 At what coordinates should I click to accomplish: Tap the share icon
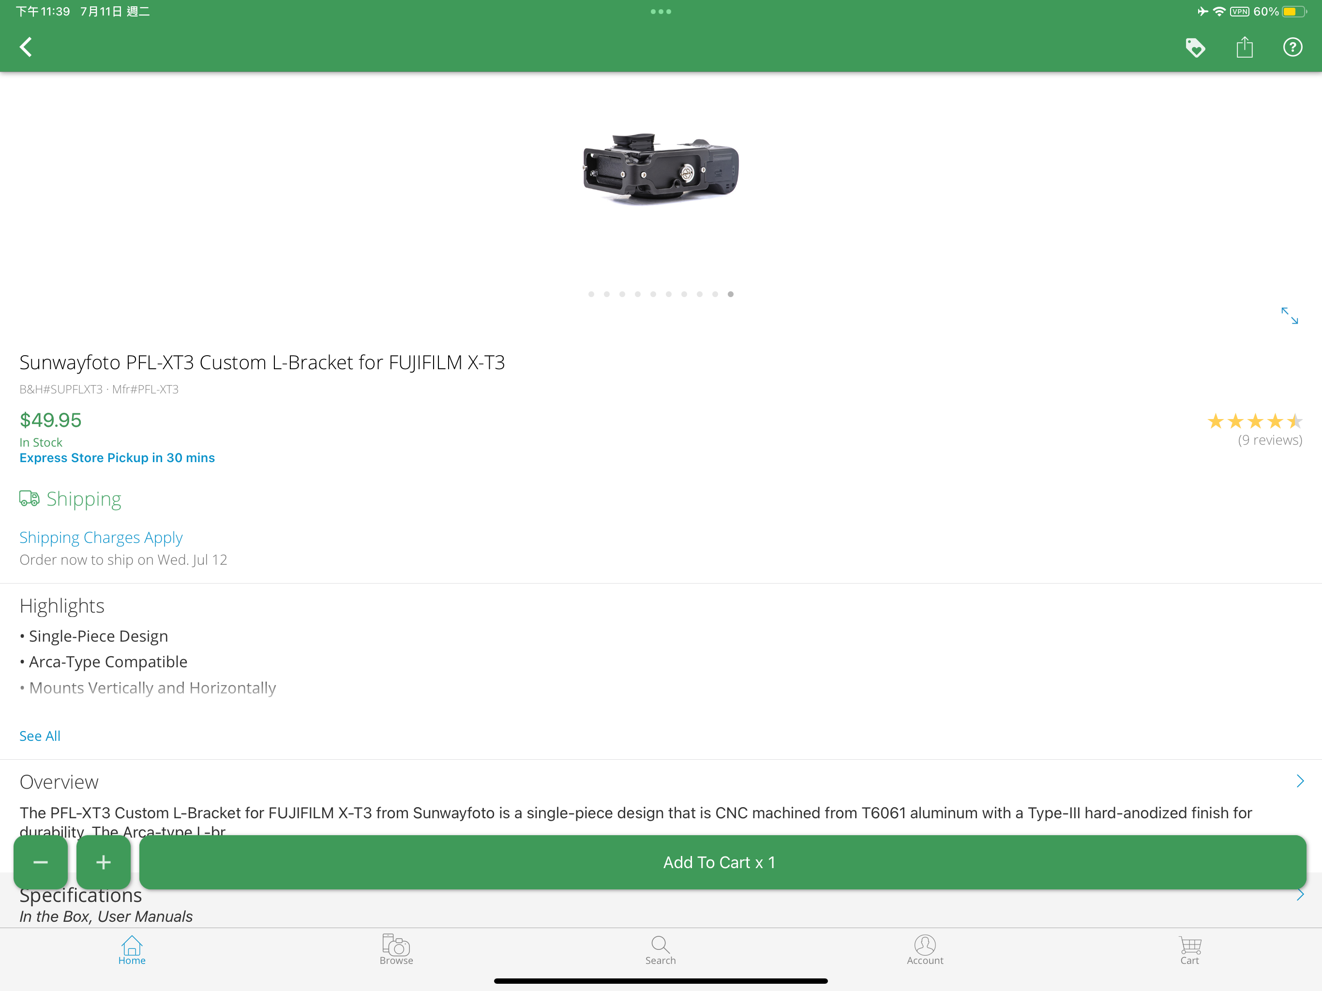click(x=1244, y=46)
